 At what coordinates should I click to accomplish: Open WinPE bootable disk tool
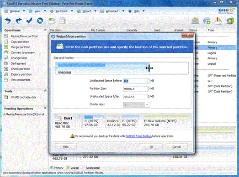point(23,97)
